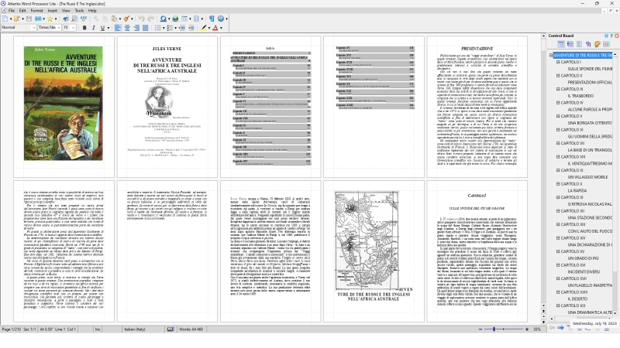This screenshot has width=620, height=348.
Task: Click the Insert hyperlink globe icon
Action: click(x=175, y=19)
